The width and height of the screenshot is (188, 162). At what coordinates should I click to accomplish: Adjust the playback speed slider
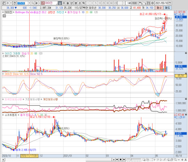(134, 160)
